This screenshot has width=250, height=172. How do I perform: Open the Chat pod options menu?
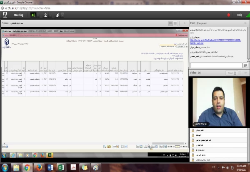[x=246, y=23]
